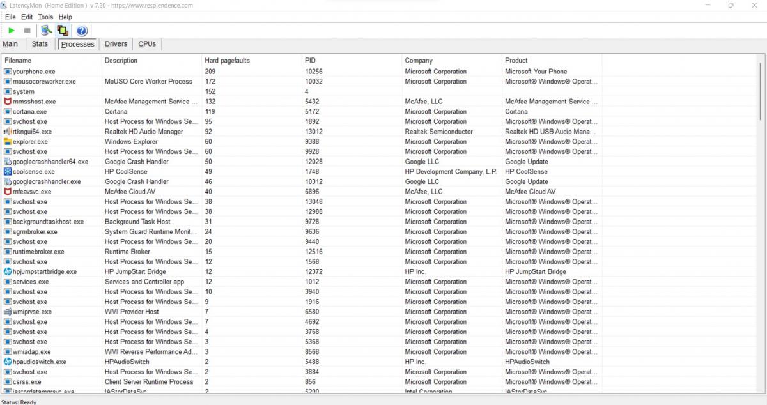Image resolution: width=767 pixels, height=405 pixels.
Task: Select the cortana.exe filename
Action: [30, 112]
